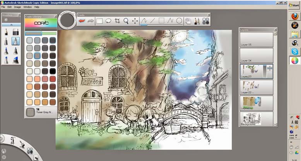
Task: Click the lagoon arrow pointer icon
Action: (x=36, y=158)
